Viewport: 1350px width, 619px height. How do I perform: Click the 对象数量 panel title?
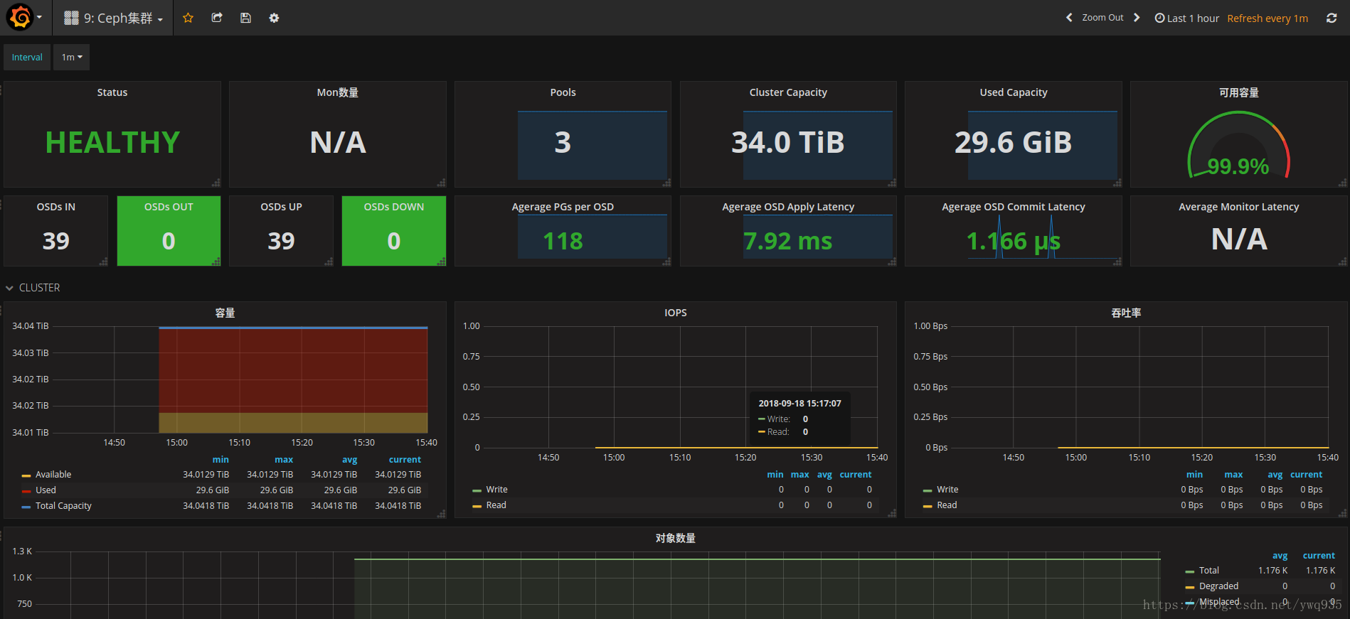676,538
